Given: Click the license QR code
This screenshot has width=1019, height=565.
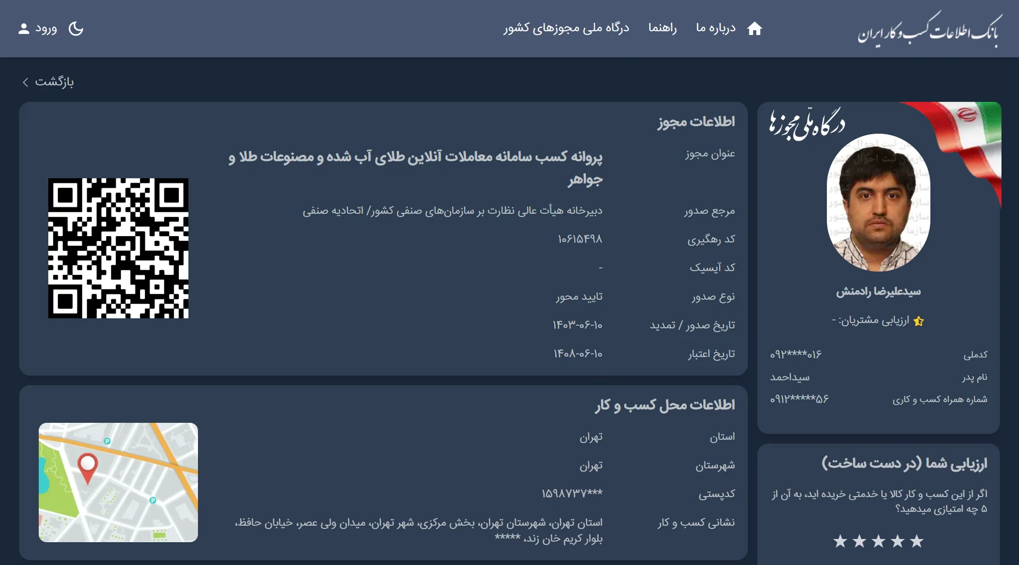Looking at the screenshot, I should 118,248.
